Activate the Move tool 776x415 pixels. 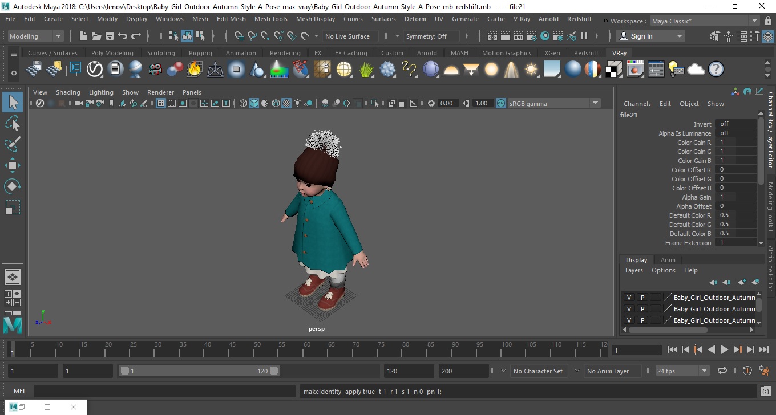[13, 165]
